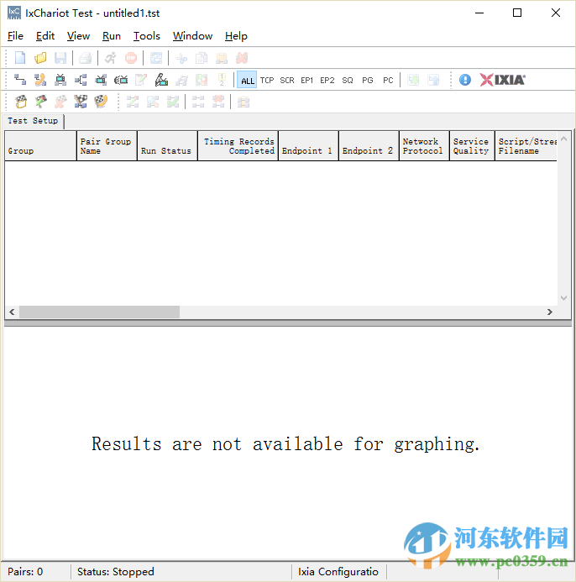Click the greyed green down-arrow group icon
576x582 pixels.
click(413, 80)
